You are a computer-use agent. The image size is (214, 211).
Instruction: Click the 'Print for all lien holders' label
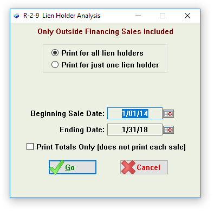102,53
